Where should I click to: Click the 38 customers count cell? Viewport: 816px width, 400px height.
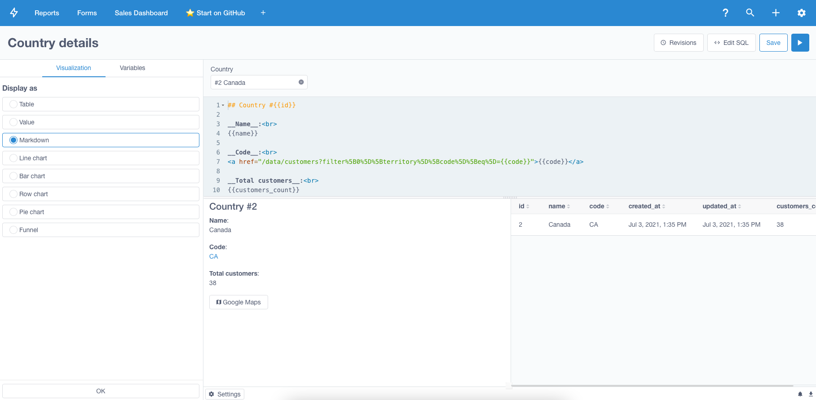(x=780, y=224)
